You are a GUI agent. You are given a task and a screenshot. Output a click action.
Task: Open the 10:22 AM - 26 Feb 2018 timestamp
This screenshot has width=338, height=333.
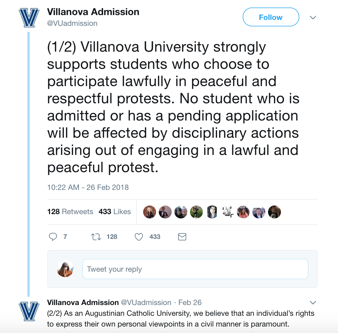click(x=88, y=187)
